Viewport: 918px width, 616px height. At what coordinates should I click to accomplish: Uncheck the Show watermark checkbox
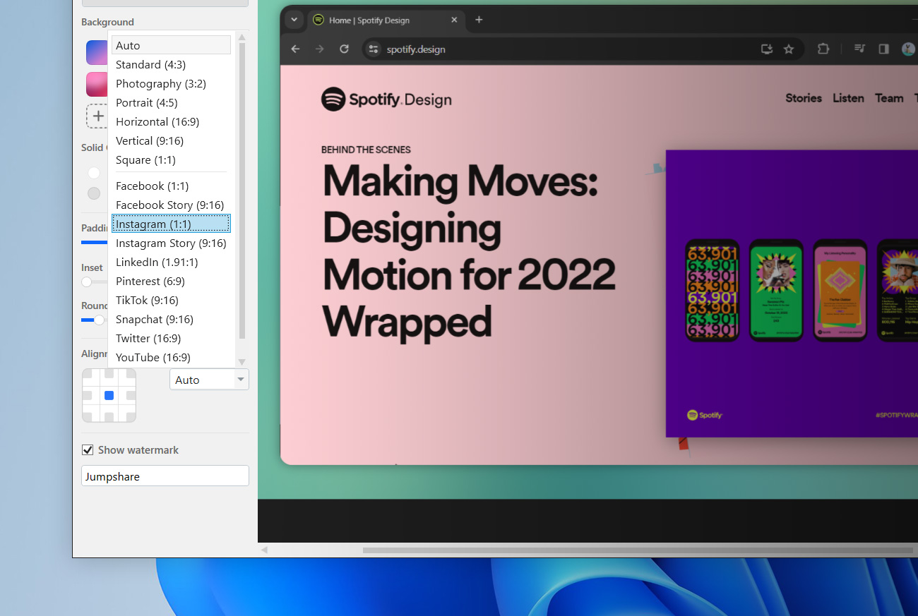[87, 449]
